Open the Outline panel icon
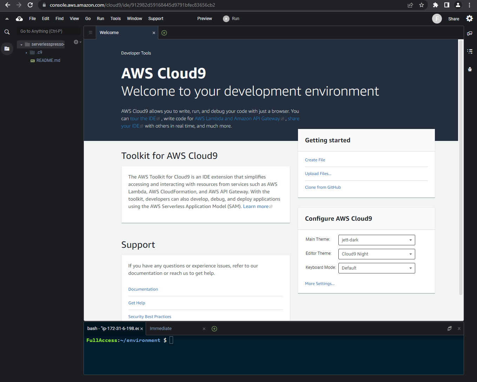 [x=470, y=51]
